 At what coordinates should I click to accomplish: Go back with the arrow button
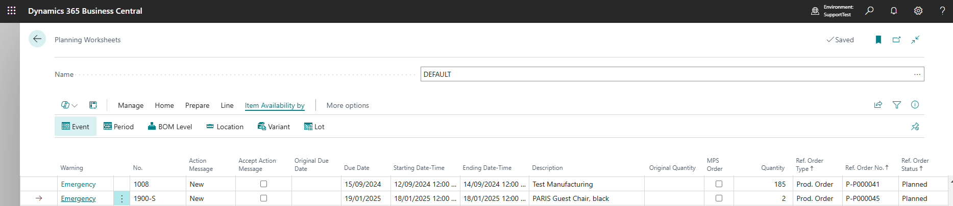(x=37, y=39)
